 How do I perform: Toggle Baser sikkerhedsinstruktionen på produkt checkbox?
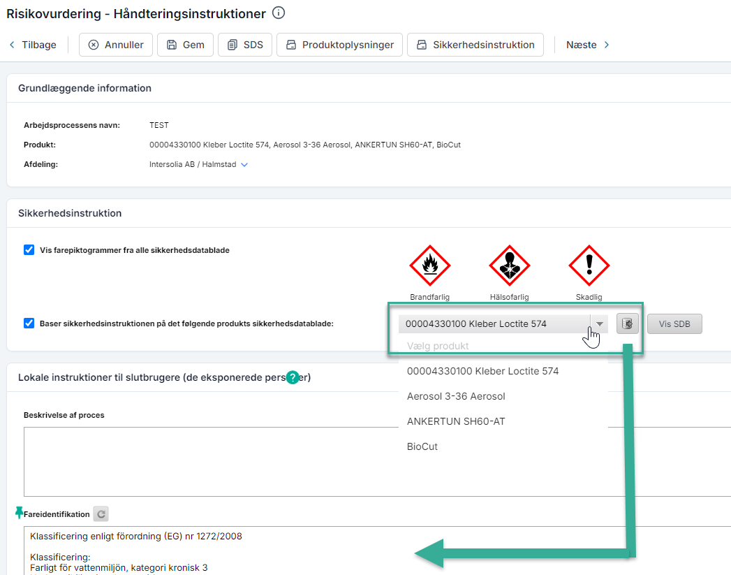click(x=29, y=323)
